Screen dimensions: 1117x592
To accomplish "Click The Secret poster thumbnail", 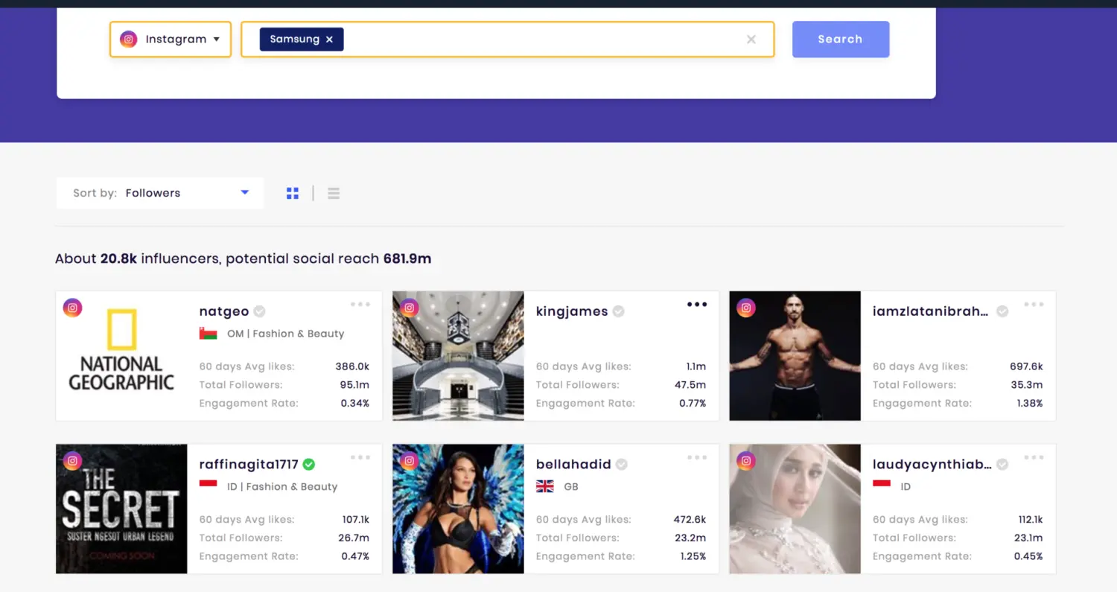I will click(x=121, y=509).
